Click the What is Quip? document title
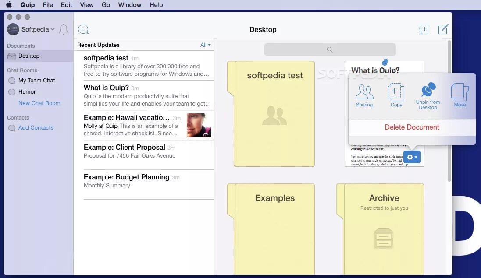The image size is (481, 278). [375, 70]
